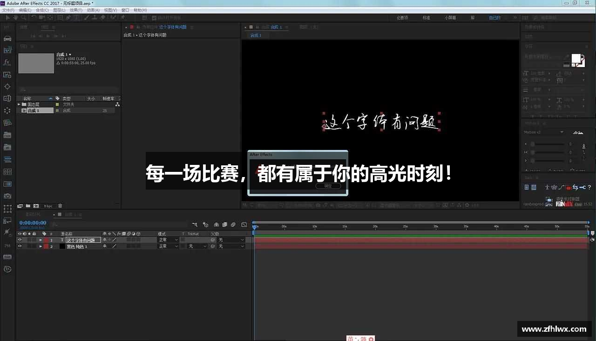The image size is (596, 341).
Task: Toggle the checkbox in the top toolbar
Action: coord(155,18)
